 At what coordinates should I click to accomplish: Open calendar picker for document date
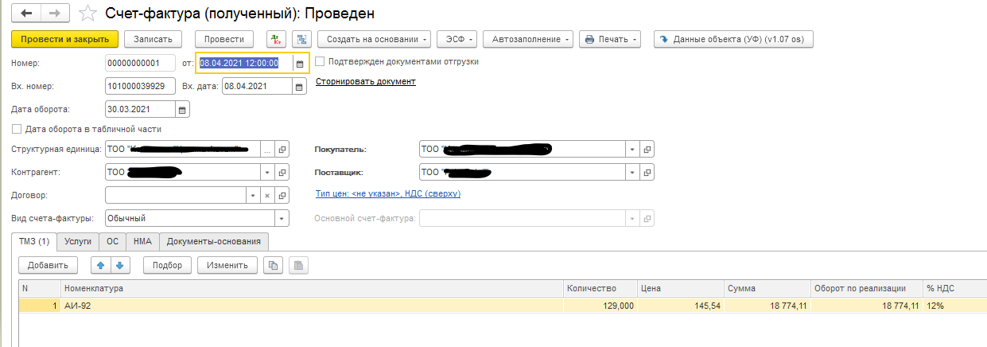click(300, 64)
